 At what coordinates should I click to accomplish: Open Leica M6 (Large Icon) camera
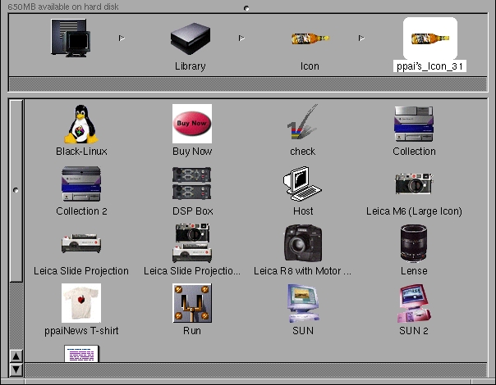(x=414, y=184)
